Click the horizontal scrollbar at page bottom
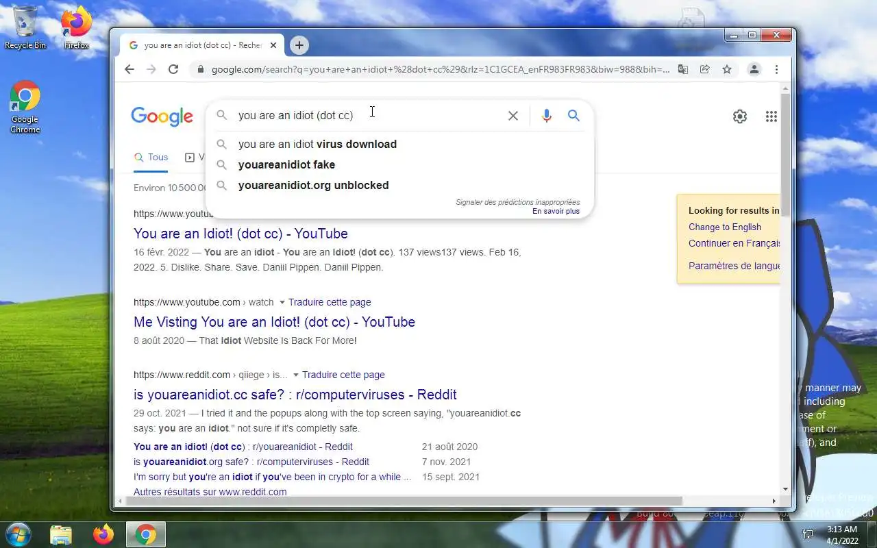The image size is (877, 548). (405, 501)
